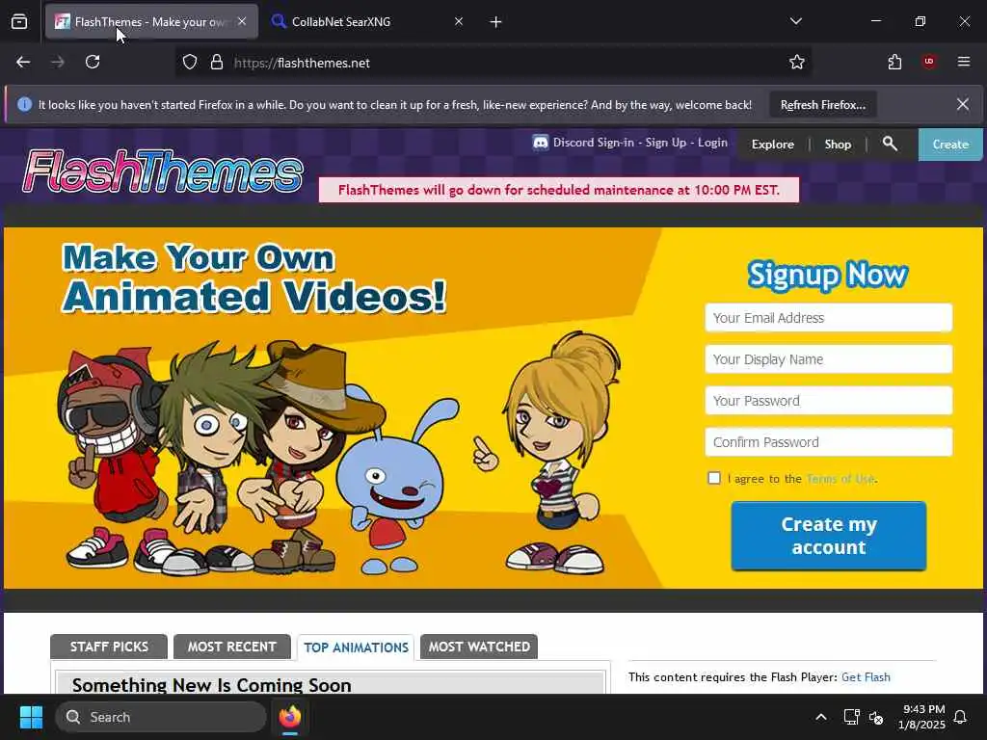
Task: Open the Shop menu item
Action: click(x=838, y=145)
